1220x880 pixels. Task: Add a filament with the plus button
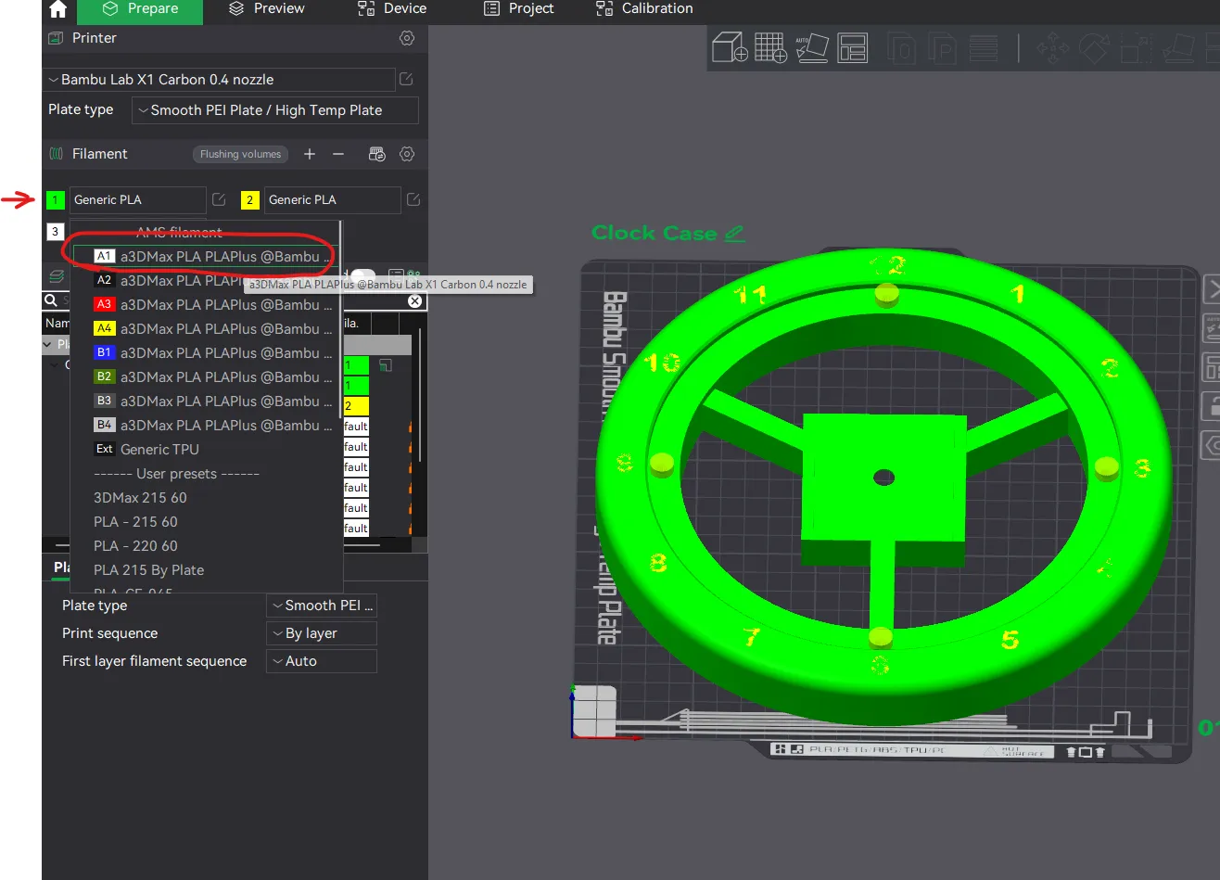309,154
